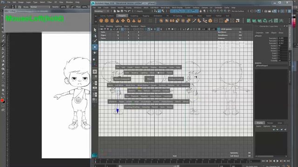This screenshot has height=167, width=298.
Task: Open Maya Windows main menu
Action: tap(138, 7)
